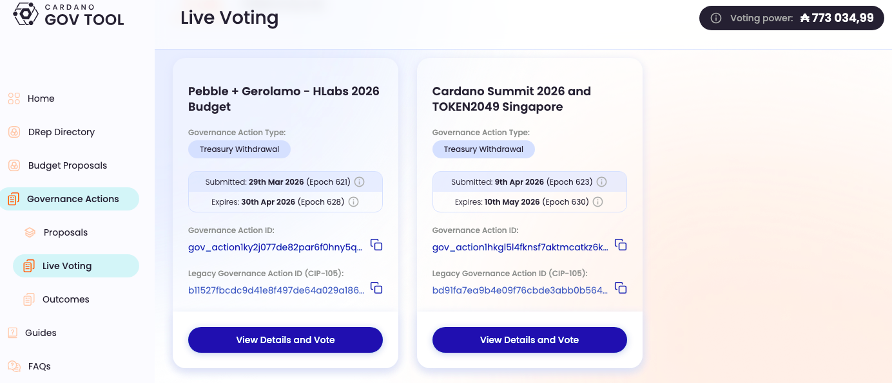View details and vote on Cardano Summit 2026
Image resolution: width=892 pixels, height=383 pixels.
(530, 340)
